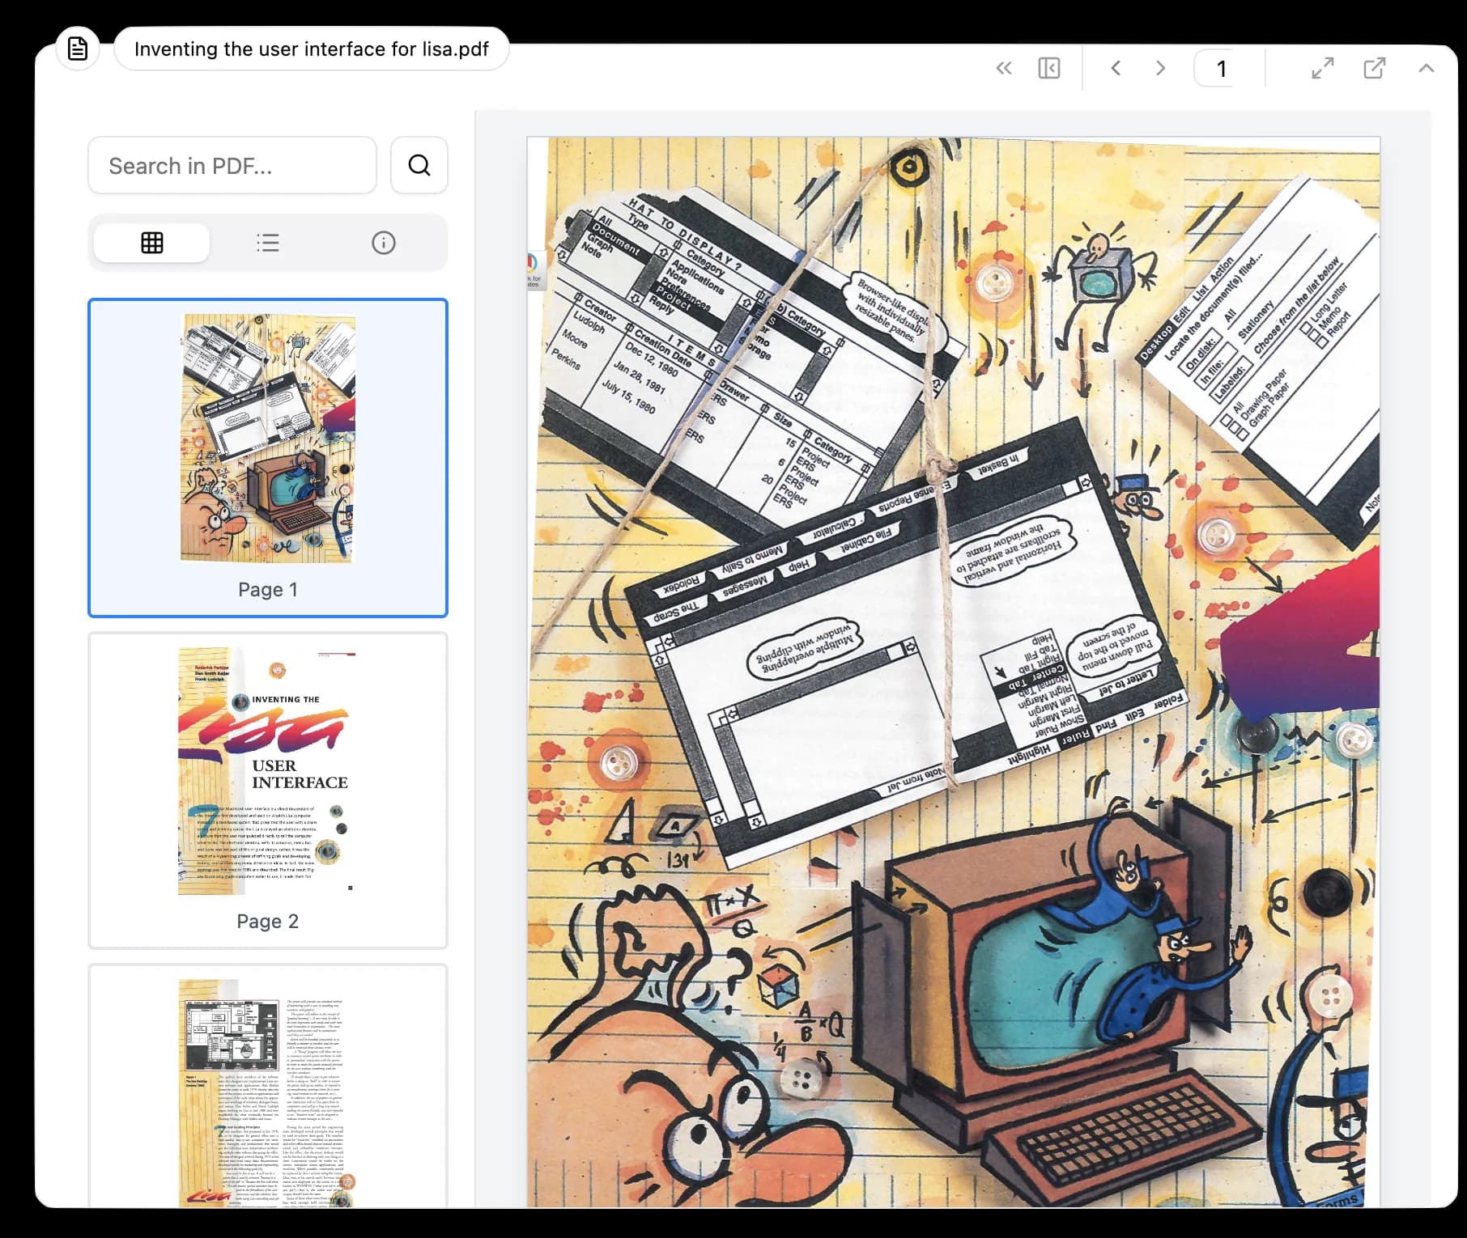Click the 'Page 2' label
Image resolution: width=1467 pixels, height=1238 pixels.
point(268,922)
